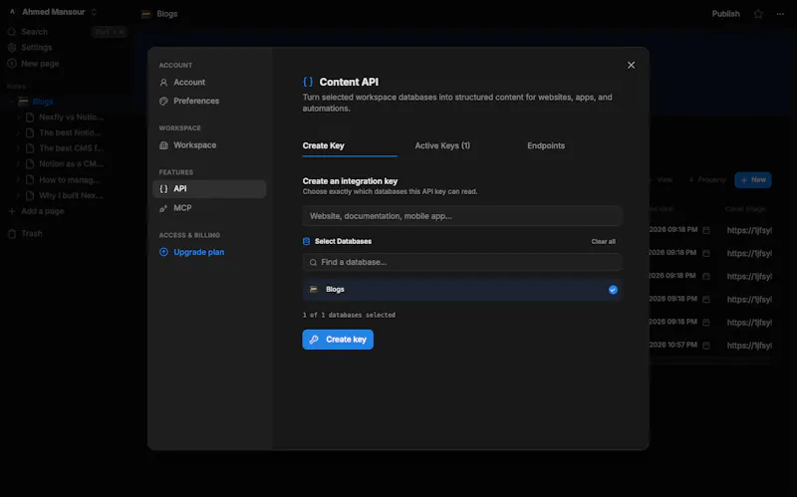The width and height of the screenshot is (797, 497).
Task: Focus the Find a database search box
Action: pos(461,262)
